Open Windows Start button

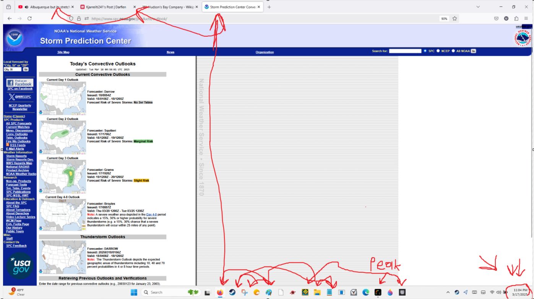134,292
